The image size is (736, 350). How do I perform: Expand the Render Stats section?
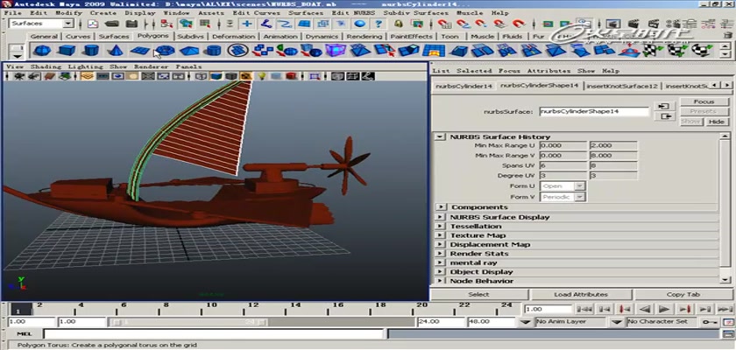tap(440, 254)
